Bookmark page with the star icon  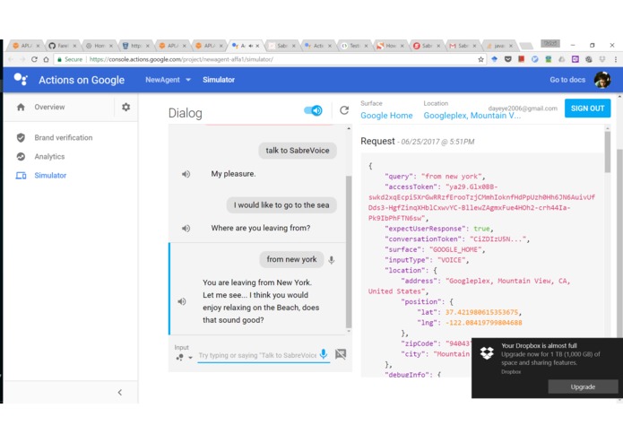click(x=480, y=59)
